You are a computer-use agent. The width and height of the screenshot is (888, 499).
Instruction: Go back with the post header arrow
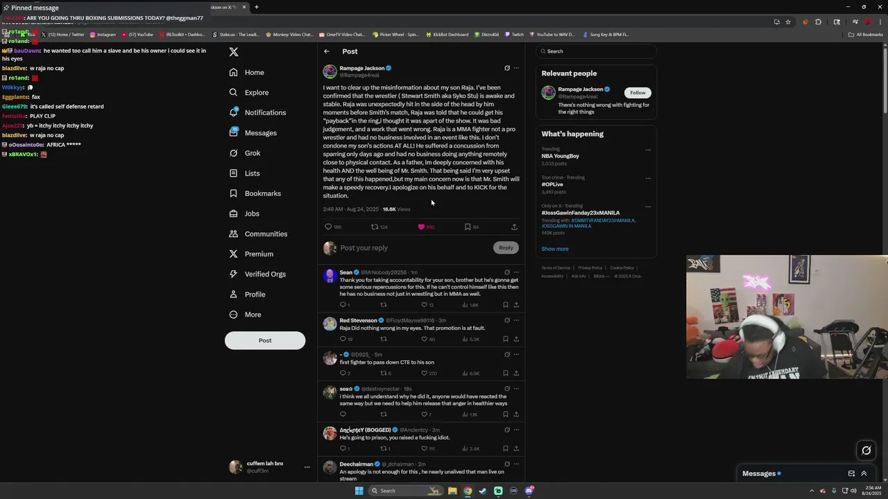[327, 51]
